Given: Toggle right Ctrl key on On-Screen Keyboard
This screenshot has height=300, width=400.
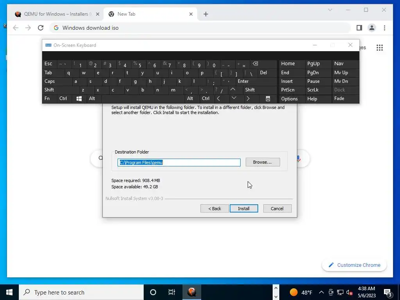Looking at the screenshot, I should (207, 98).
